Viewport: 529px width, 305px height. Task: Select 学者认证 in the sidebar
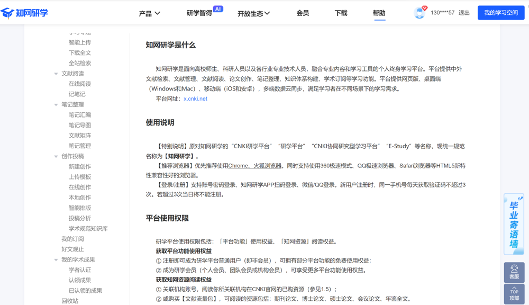pos(80,270)
